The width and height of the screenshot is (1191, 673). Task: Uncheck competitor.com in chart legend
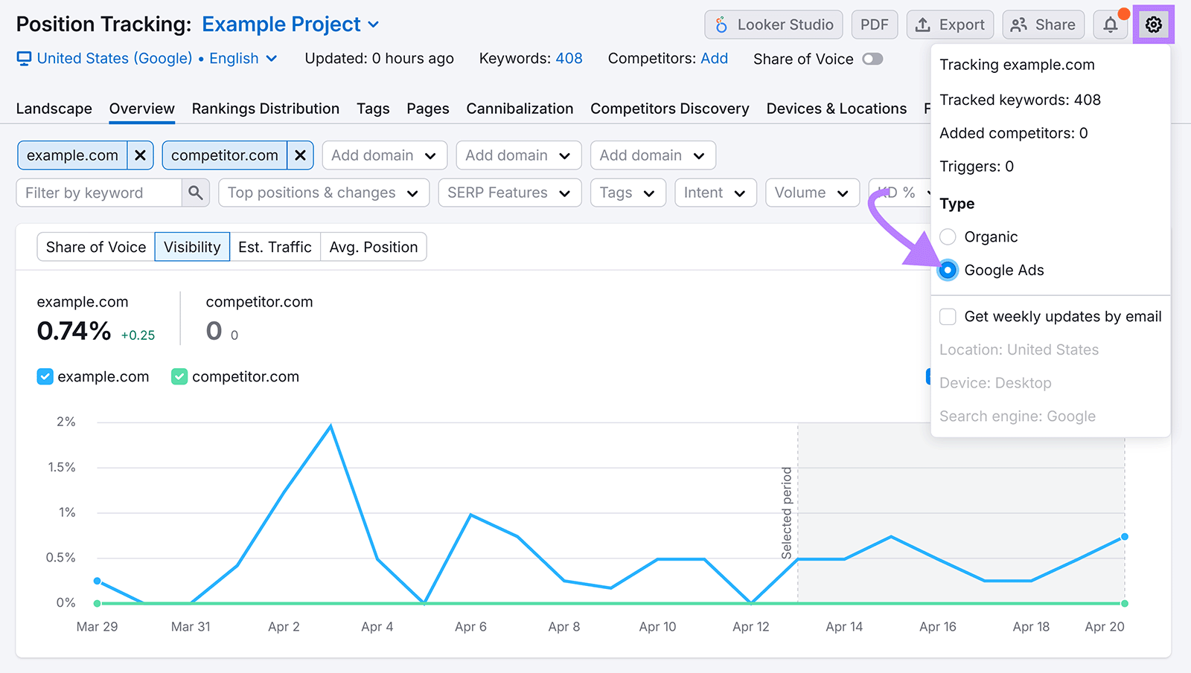coord(179,377)
